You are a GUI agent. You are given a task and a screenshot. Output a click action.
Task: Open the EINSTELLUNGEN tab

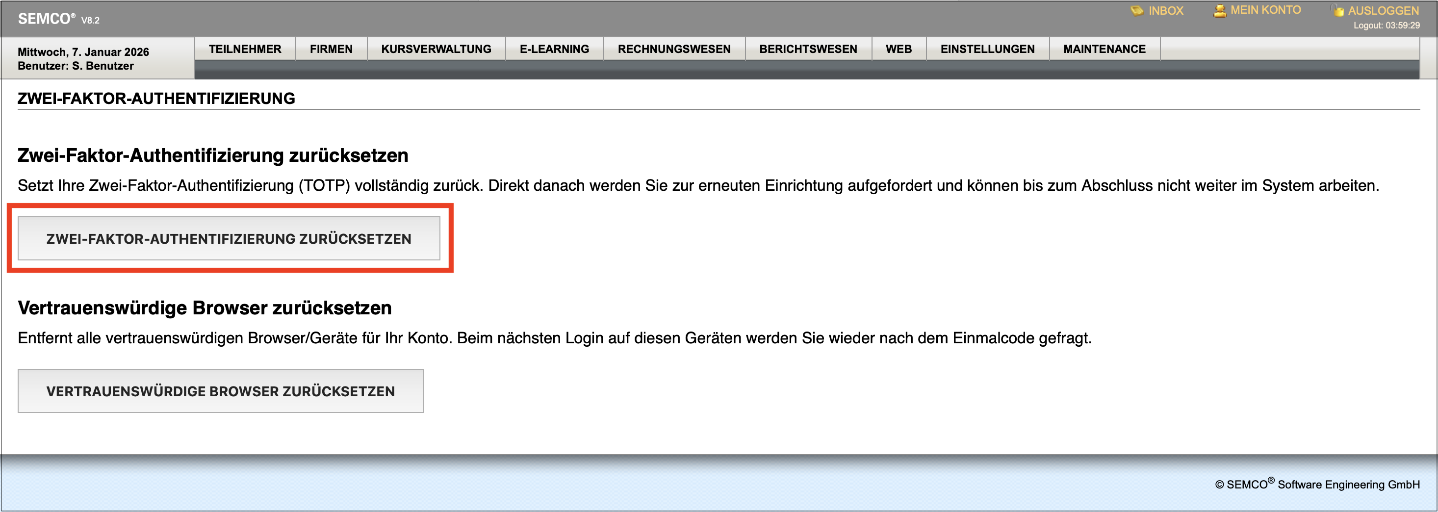[988, 49]
